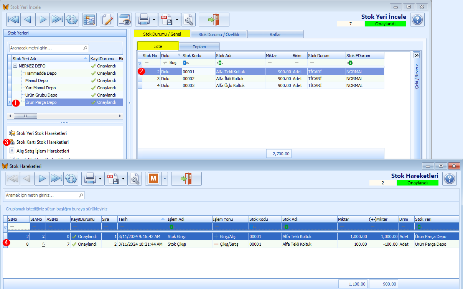463x289 pixels.
Task: Open Stok Yeri Stok Hareketleri link
Action: (x=41, y=133)
